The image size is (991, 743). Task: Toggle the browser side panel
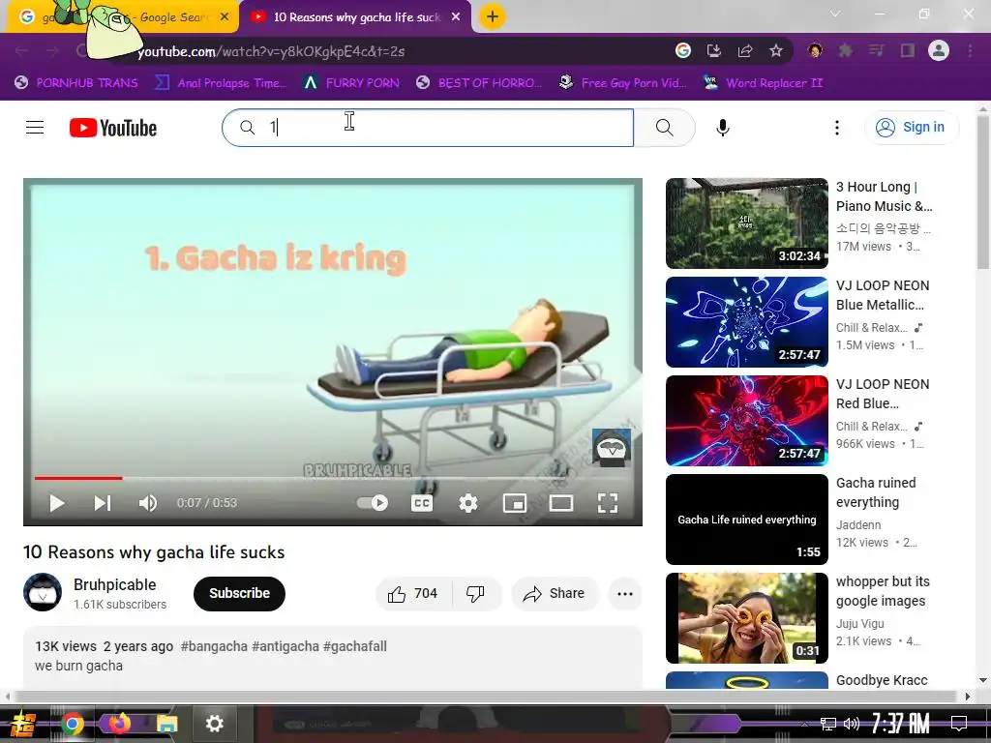pos(908,50)
